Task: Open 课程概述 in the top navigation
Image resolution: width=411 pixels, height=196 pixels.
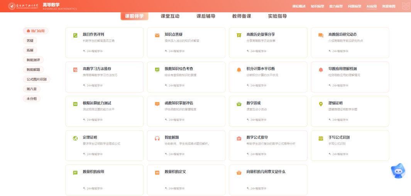Action: click(299, 6)
